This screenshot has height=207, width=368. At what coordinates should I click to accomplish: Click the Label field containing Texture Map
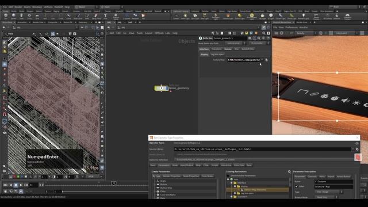click(333, 186)
